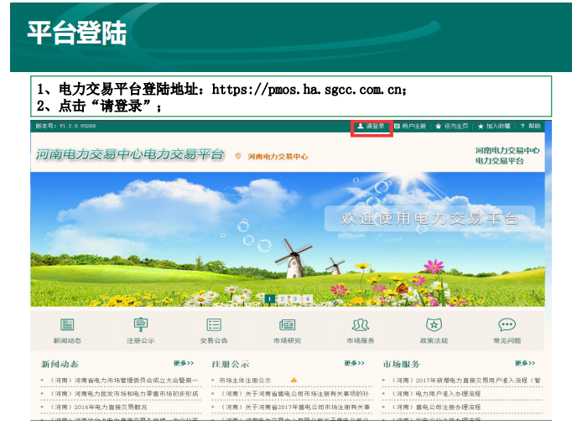This screenshot has width=577, height=425.
Task: Open 用户注册 user registration
Action: [x=410, y=127]
